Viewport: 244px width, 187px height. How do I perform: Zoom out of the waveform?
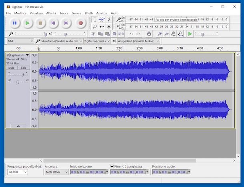166,34
